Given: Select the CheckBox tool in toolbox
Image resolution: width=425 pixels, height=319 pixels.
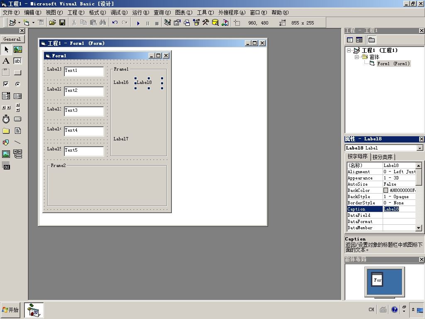Looking at the screenshot, I should click(x=6, y=84).
